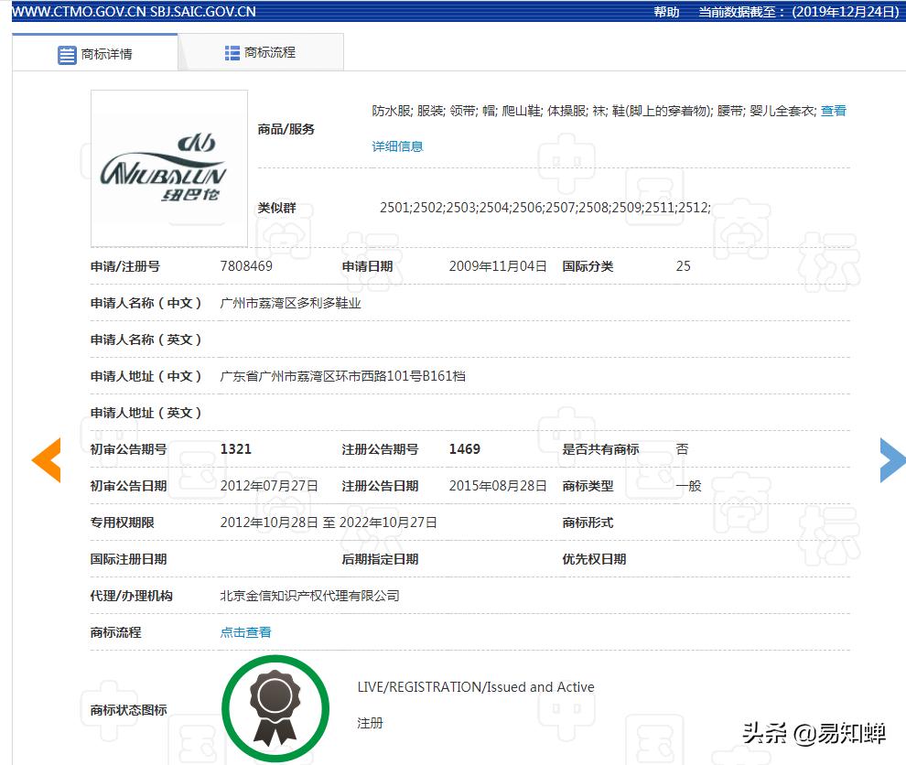906x765 pixels.
Task: Open 帮助 from the top bar
Action: pos(665,11)
